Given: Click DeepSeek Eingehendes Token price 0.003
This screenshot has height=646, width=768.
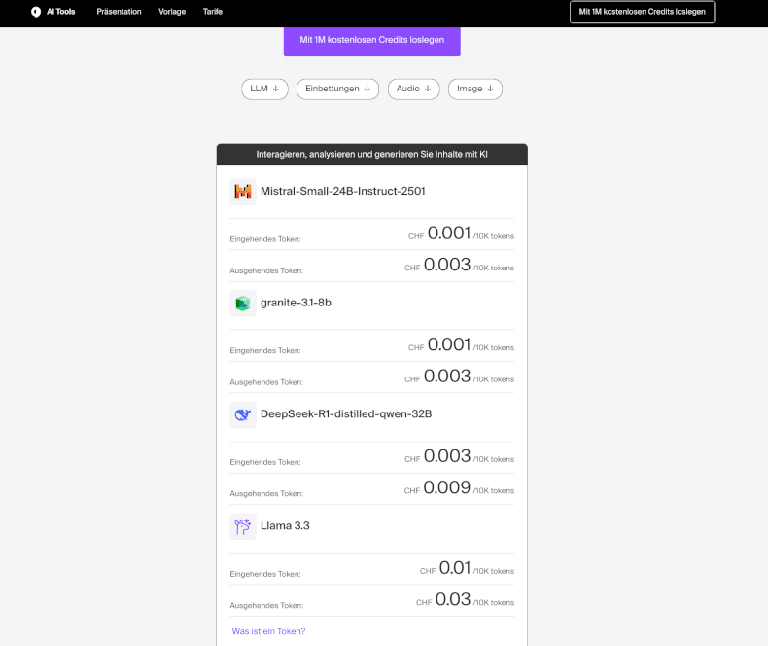Looking at the screenshot, I should coord(446,456).
